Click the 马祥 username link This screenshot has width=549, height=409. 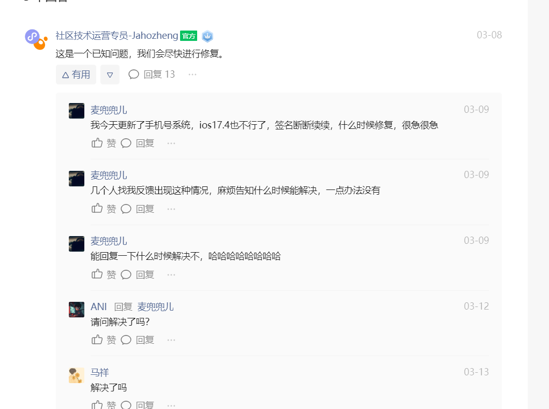click(100, 373)
